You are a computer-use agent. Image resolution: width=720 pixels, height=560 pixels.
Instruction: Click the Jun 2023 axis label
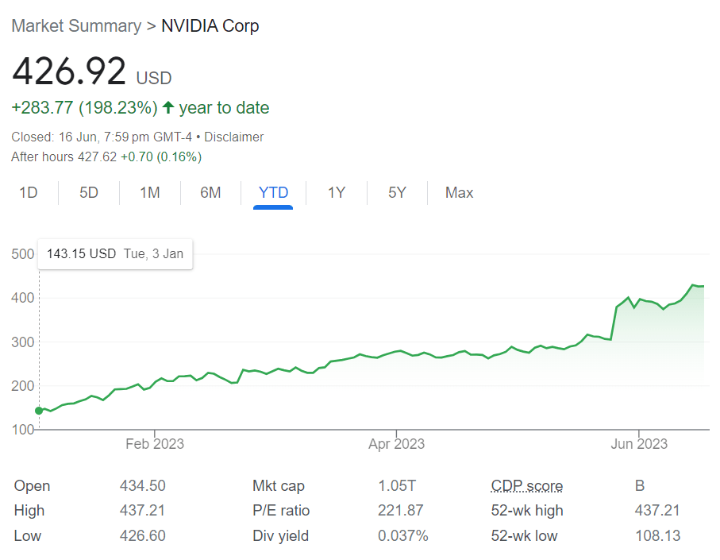640,443
